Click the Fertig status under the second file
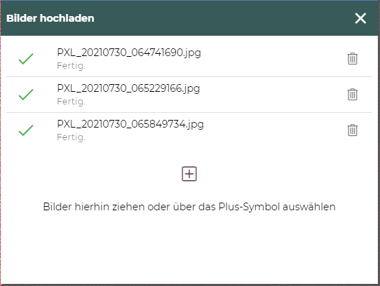 (72, 102)
